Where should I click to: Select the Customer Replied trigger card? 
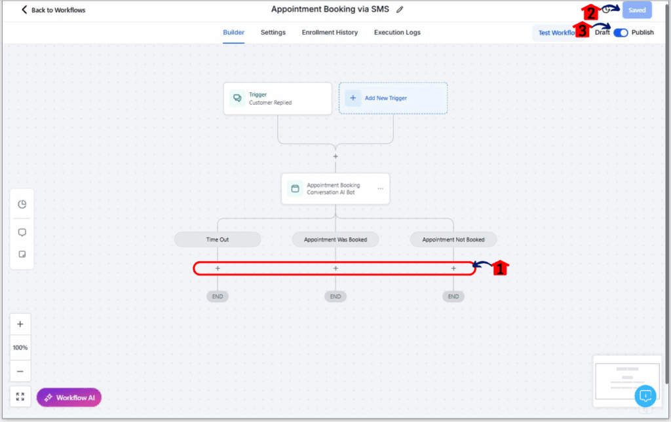(277, 99)
